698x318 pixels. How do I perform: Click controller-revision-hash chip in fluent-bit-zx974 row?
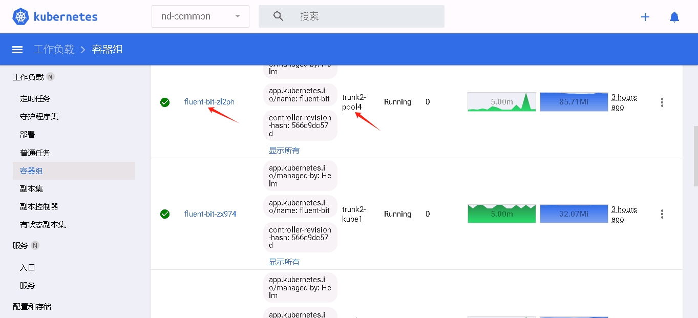tap(300, 238)
